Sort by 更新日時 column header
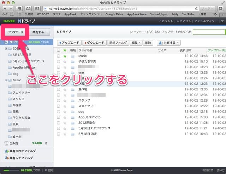The width and height of the screenshot is (226, 174). pyautogui.click(x=185, y=50)
